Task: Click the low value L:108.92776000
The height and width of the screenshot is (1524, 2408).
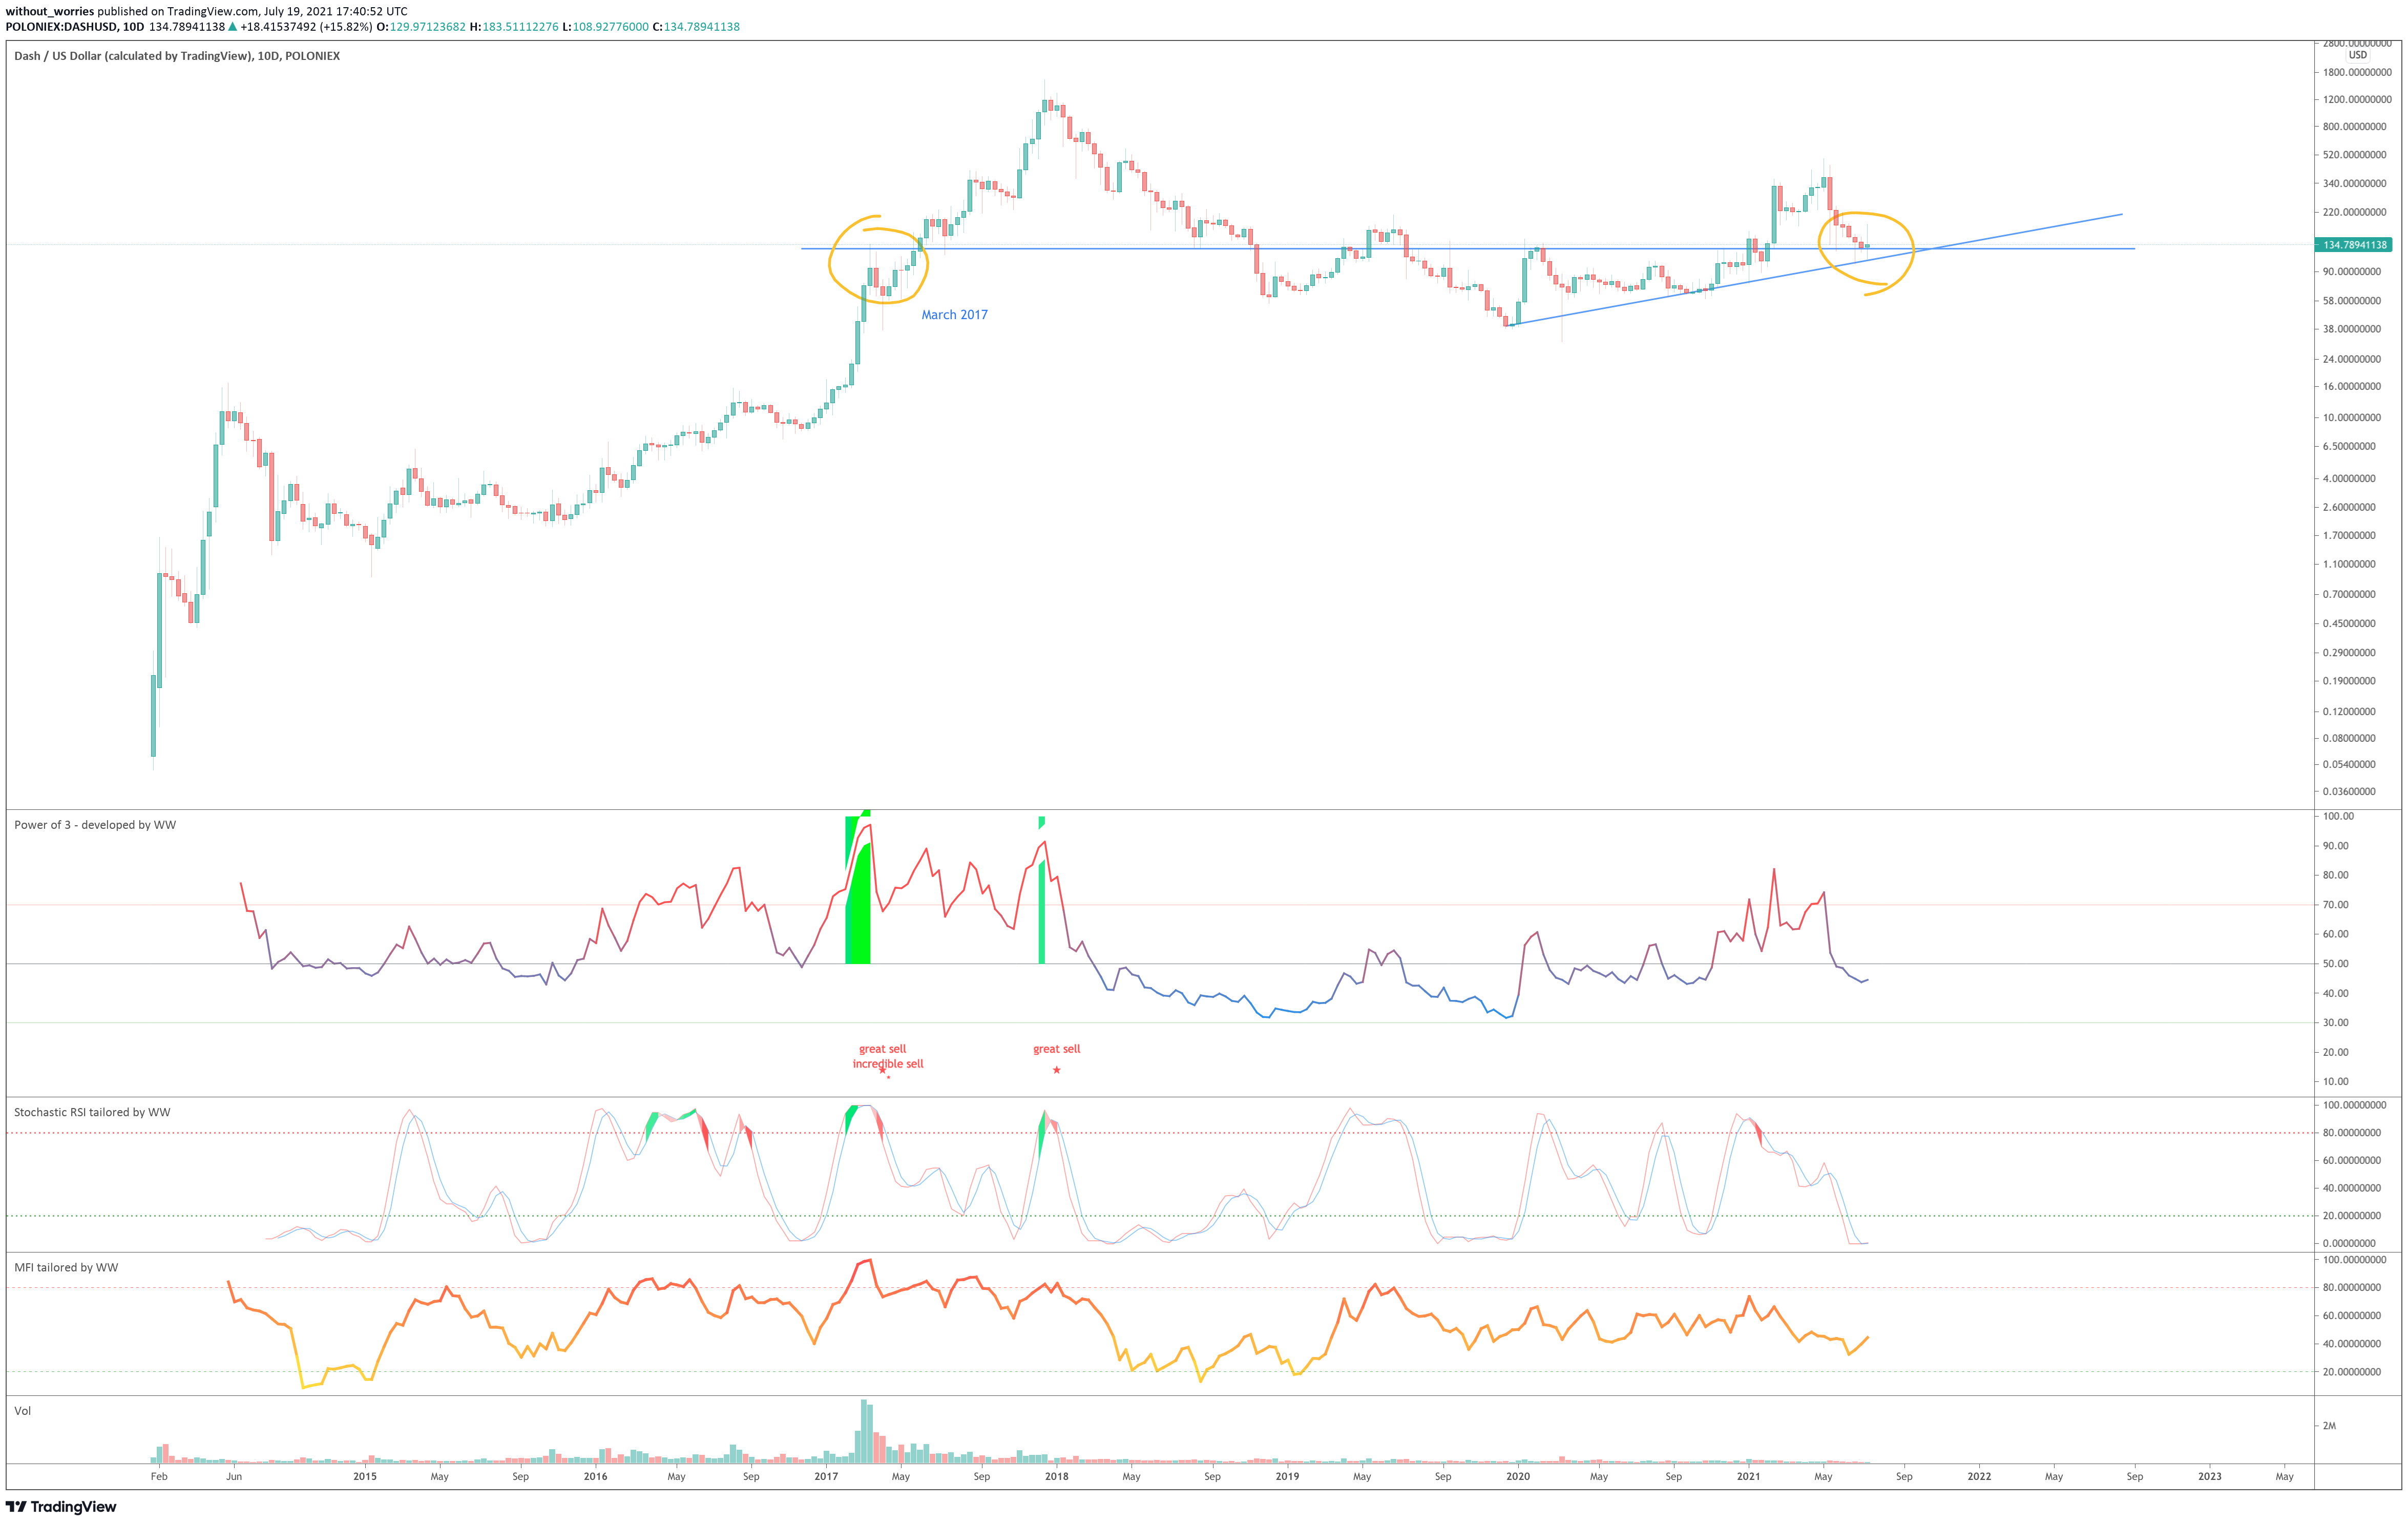Action: 606,27
